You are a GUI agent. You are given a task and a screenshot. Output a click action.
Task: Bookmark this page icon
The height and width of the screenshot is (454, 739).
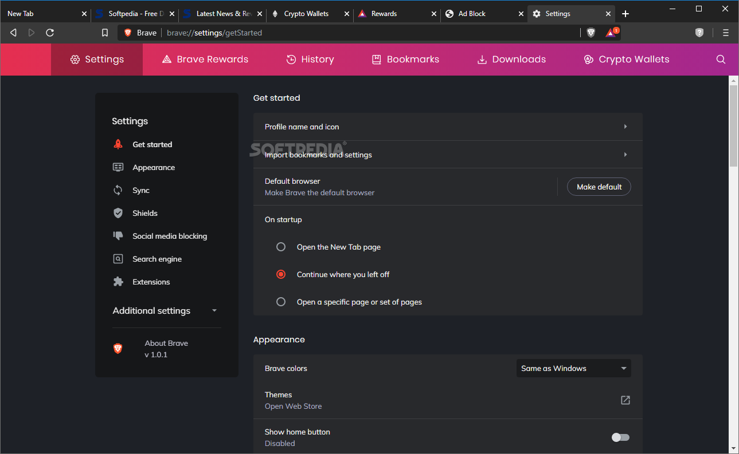point(105,33)
